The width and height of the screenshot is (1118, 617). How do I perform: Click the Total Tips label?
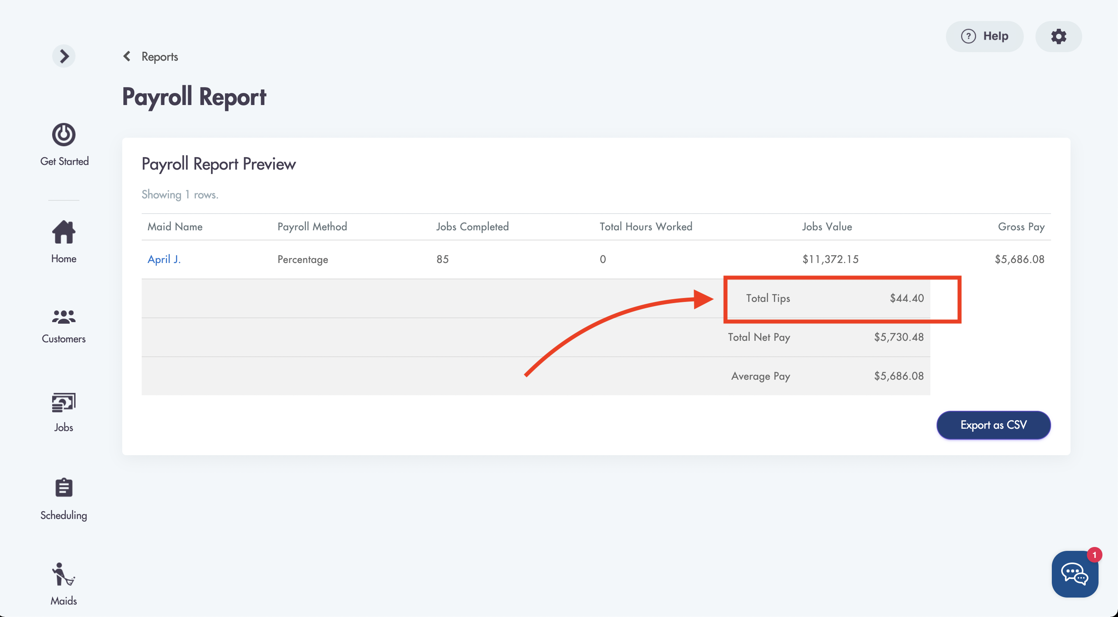[768, 298]
